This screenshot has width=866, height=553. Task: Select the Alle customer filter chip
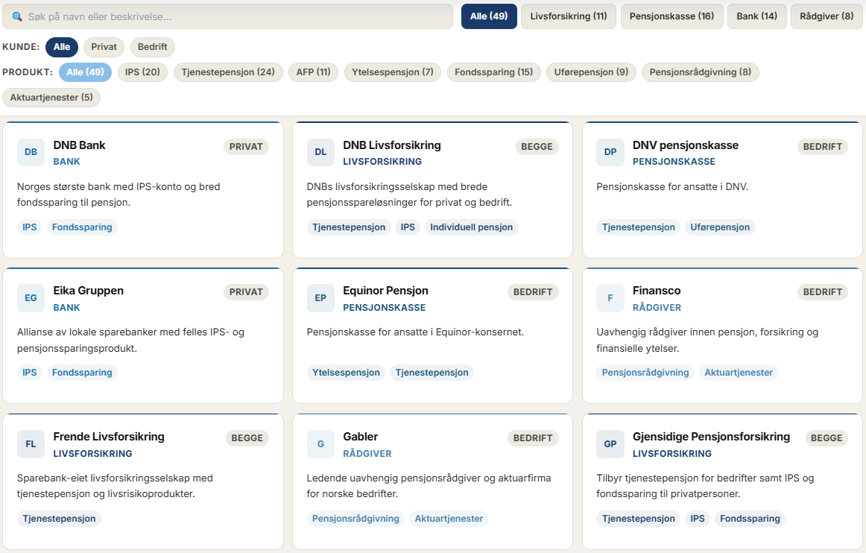pyautogui.click(x=62, y=47)
